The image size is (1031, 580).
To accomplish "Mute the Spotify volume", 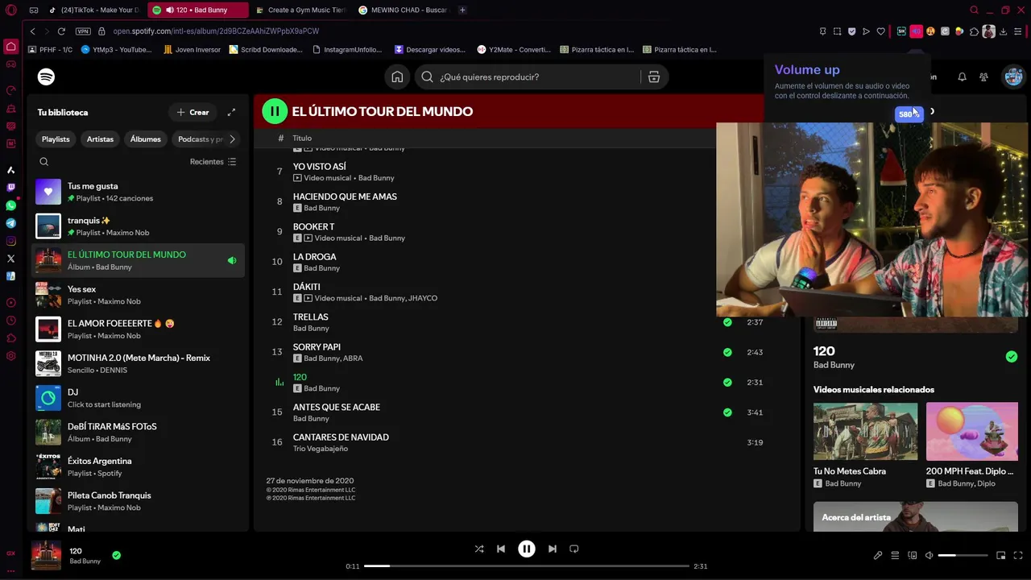I will point(929,555).
